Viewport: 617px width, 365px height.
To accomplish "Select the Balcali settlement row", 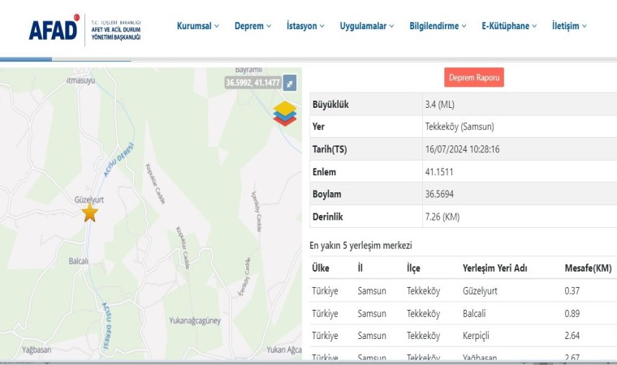I will [x=463, y=313].
